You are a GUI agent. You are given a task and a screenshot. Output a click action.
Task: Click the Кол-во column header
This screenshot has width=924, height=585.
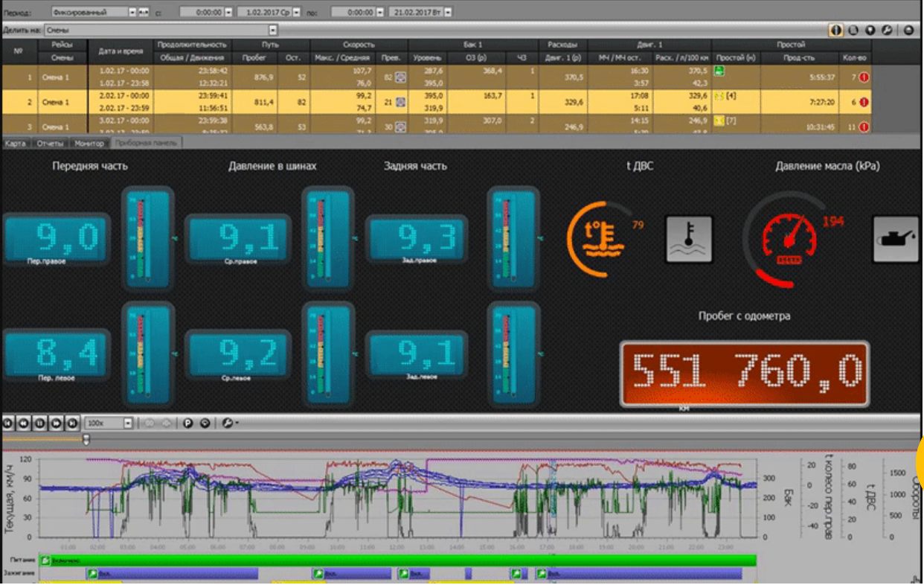pyautogui.click(x=854, y=57)
